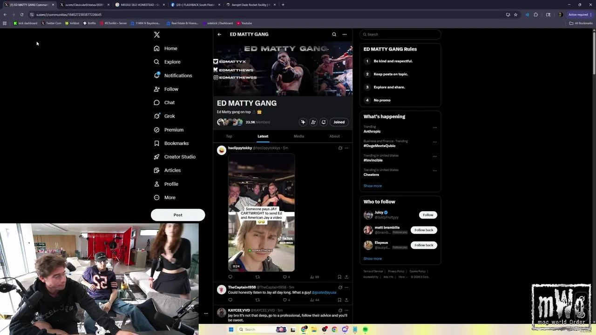Click the share community icon beside Joined

click(324, 122)
